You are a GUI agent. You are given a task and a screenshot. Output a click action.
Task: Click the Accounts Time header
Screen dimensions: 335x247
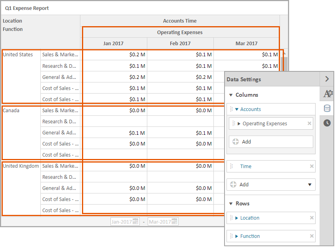coord(180,21)
